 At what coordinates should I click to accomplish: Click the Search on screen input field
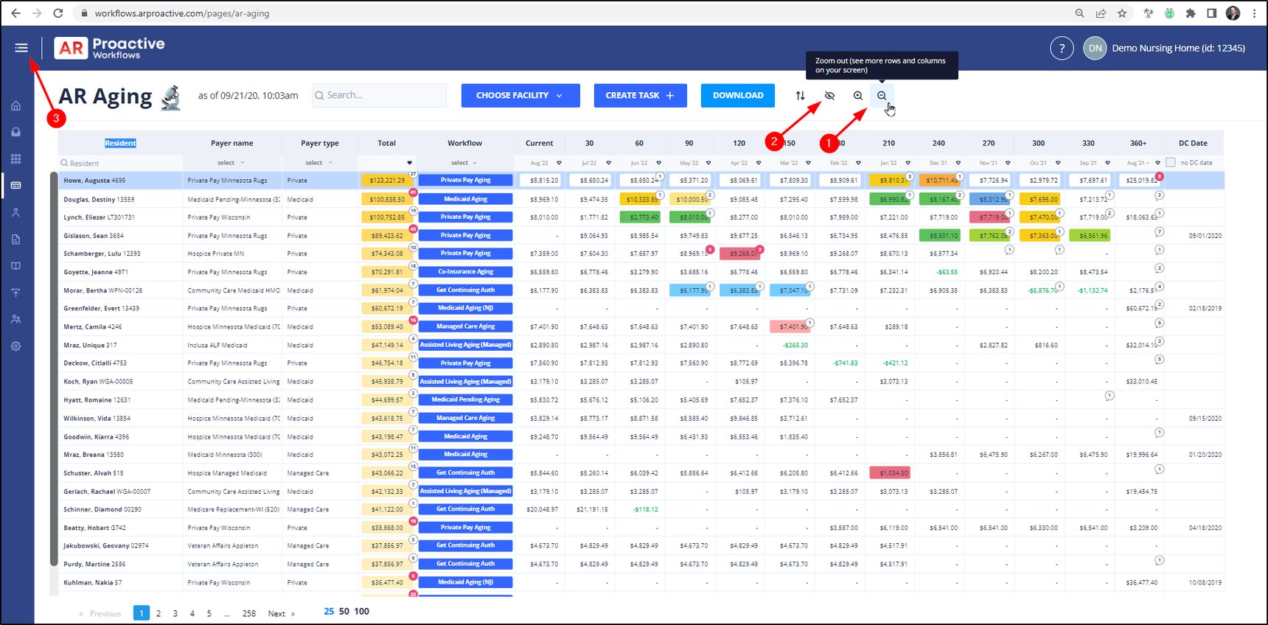[380, 96]
